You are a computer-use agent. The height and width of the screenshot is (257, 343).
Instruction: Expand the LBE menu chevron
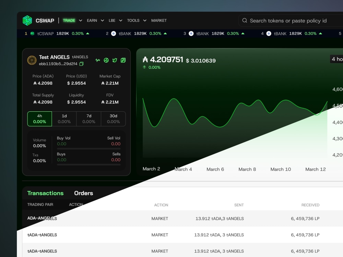120,21
